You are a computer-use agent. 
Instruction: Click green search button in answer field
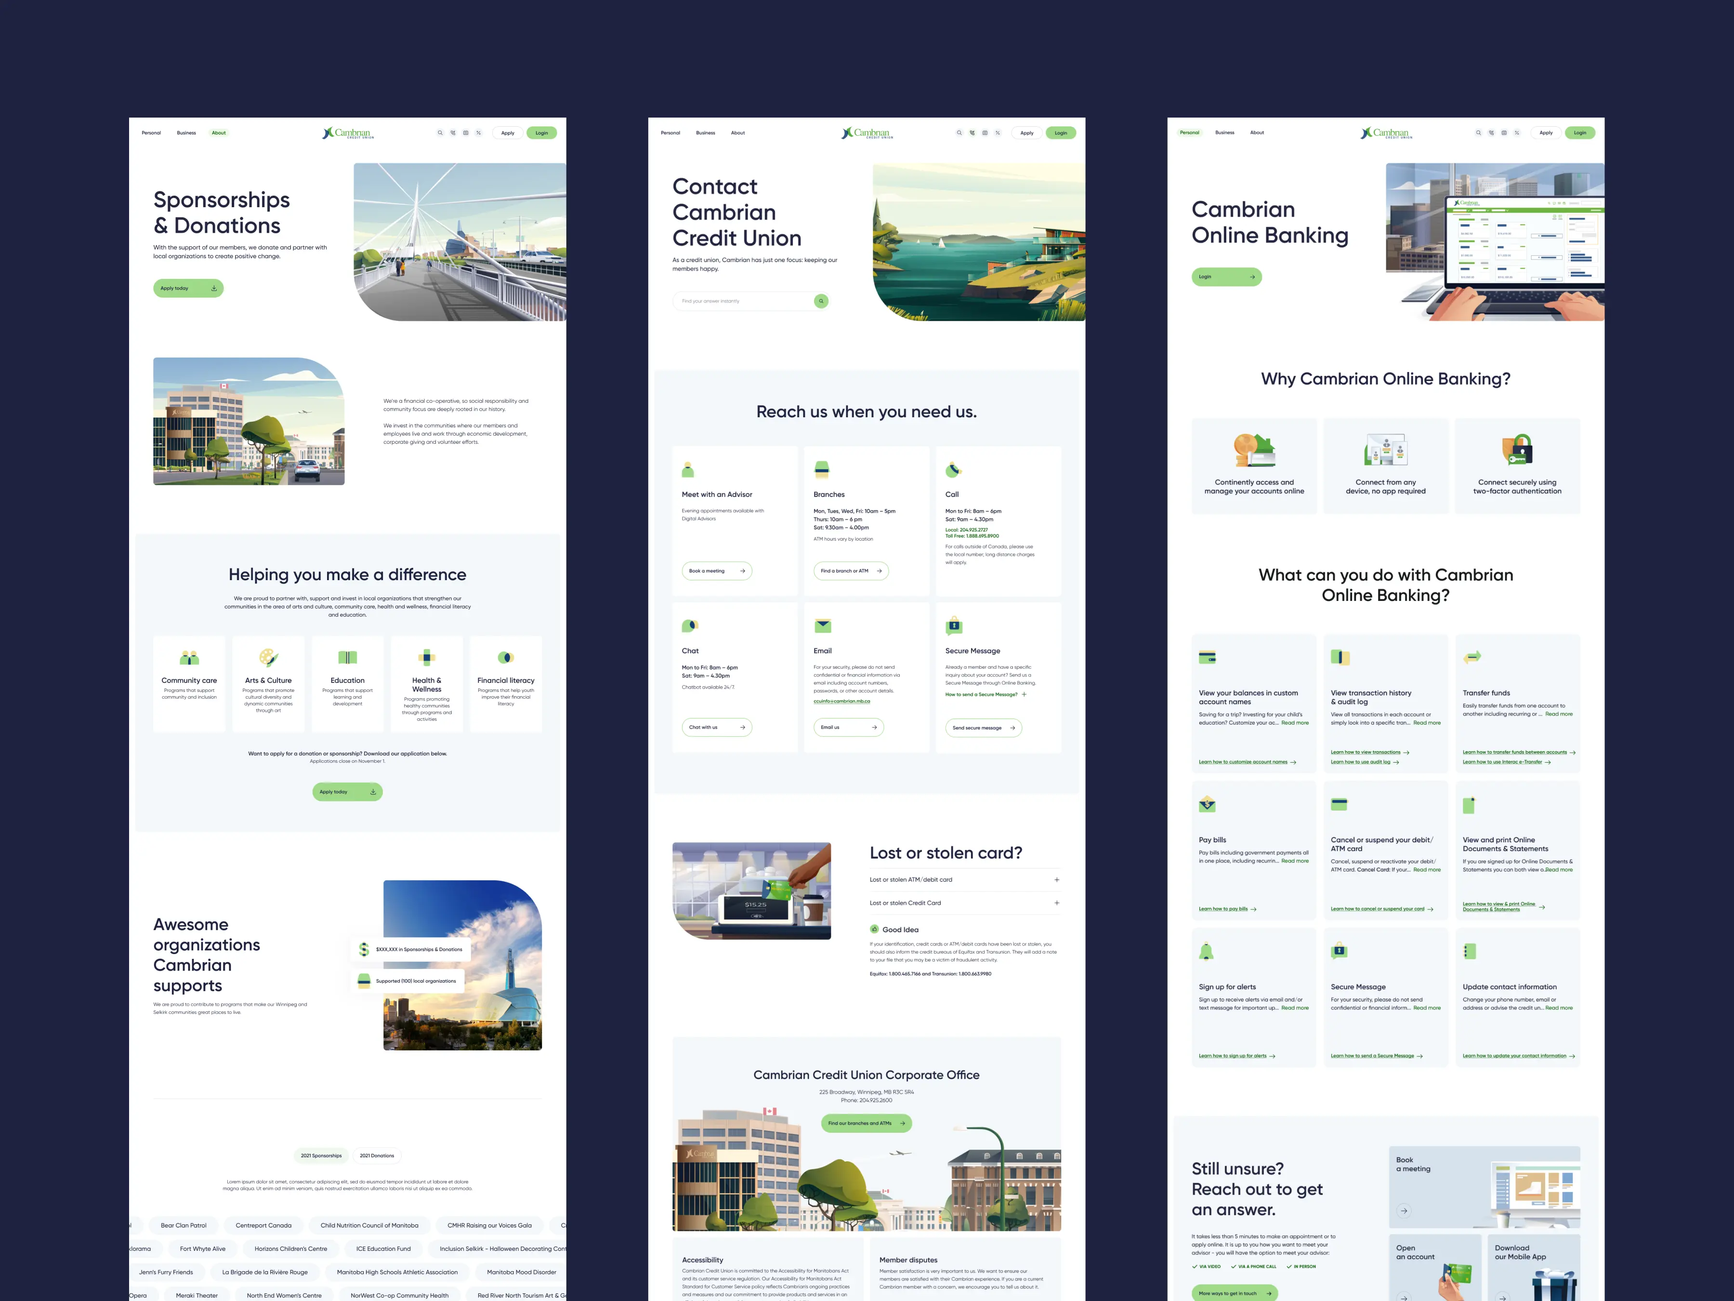coord(821,301)
